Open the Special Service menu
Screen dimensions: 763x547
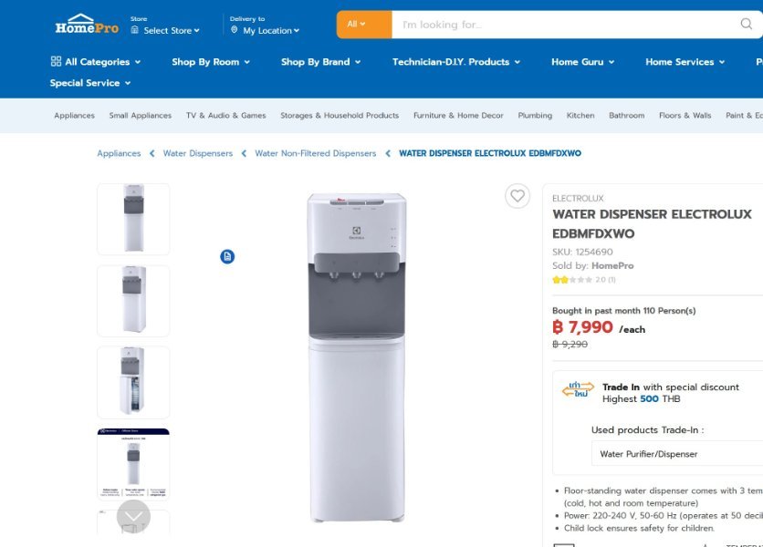pos(90,83)
